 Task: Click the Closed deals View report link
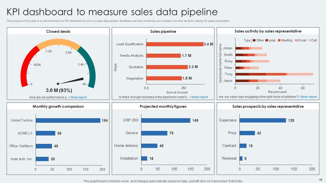[x=78, y=97]
